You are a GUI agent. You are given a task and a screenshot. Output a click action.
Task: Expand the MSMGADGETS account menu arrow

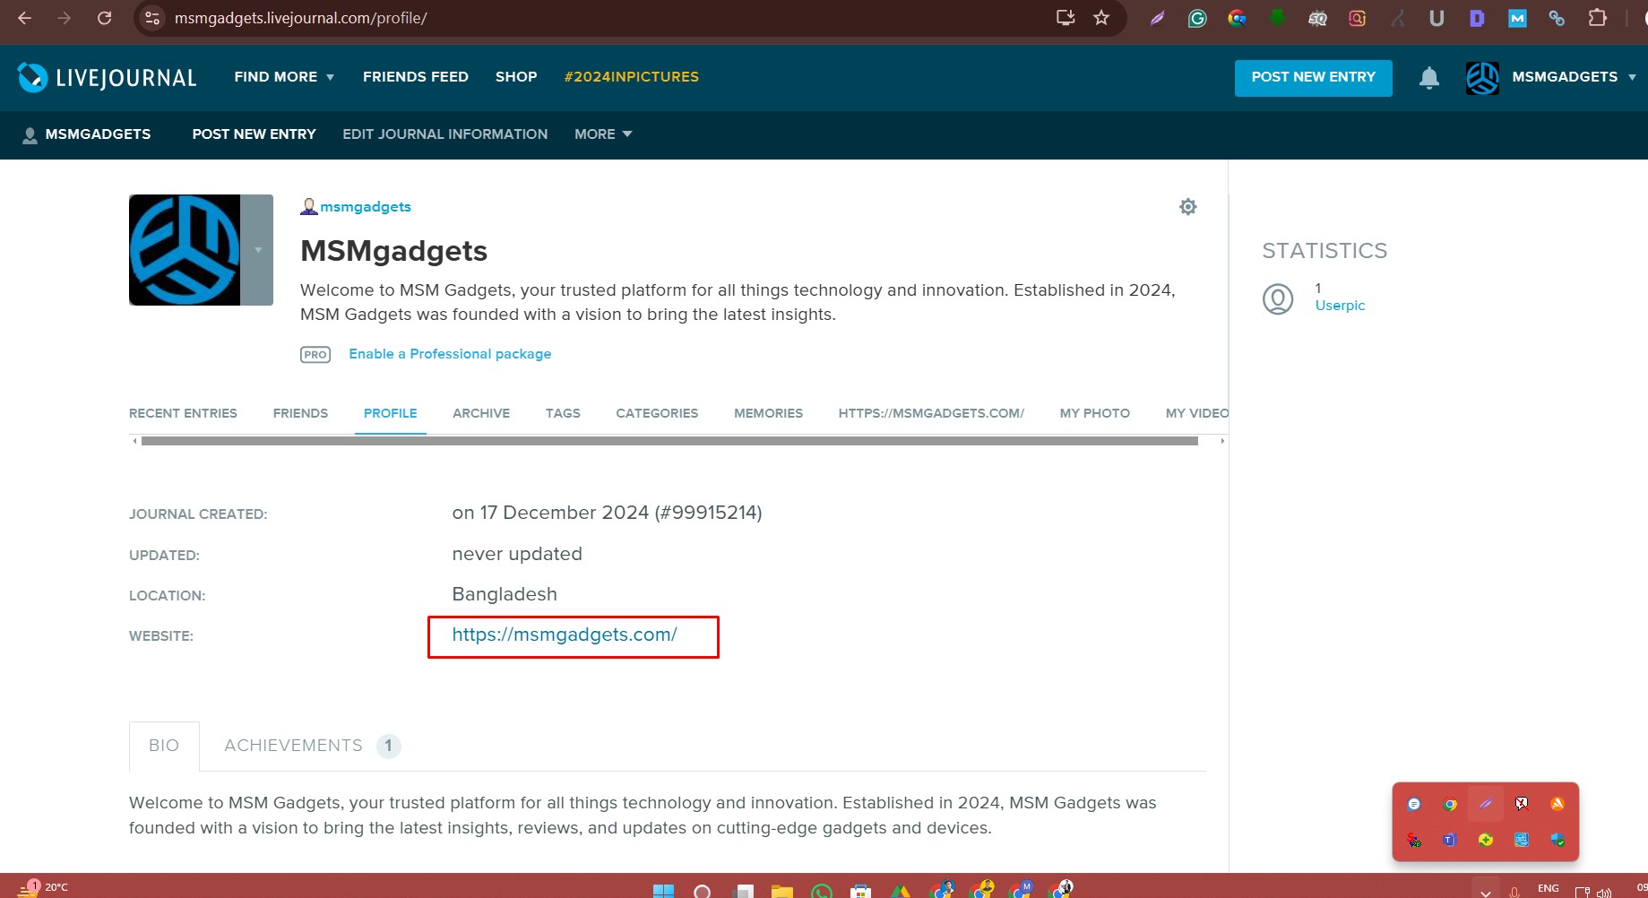point(1632,77)
